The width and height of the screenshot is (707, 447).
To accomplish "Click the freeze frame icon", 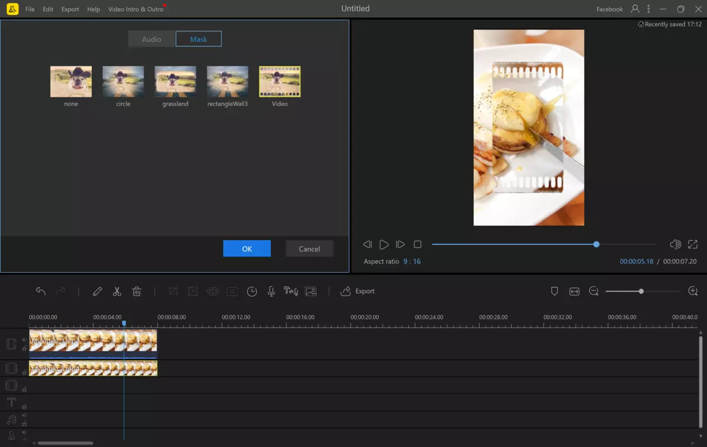I will 232,291.
